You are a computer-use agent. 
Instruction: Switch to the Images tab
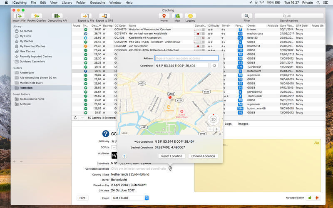pos(243,124)
